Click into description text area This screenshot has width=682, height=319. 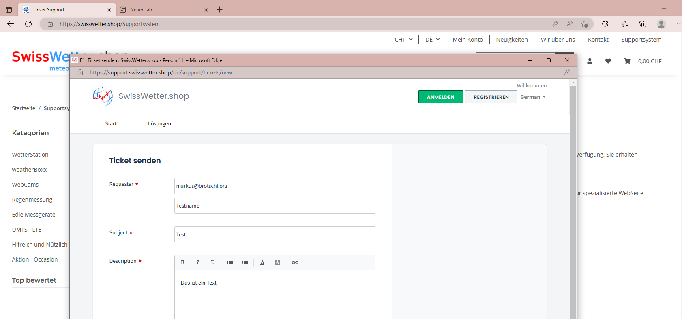pyautogui.click(x=275, y=295)
